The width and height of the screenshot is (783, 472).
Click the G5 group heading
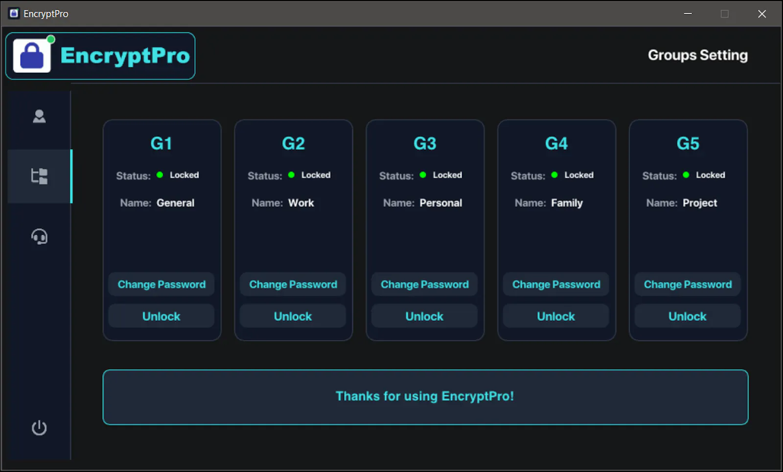pos(688,143)
